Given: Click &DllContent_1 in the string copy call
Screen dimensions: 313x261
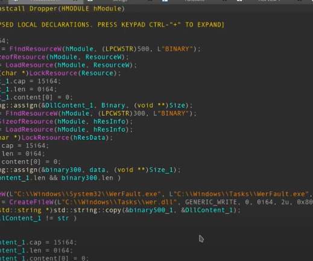Looking at the screenshot, I should click(x=207, y=210).
